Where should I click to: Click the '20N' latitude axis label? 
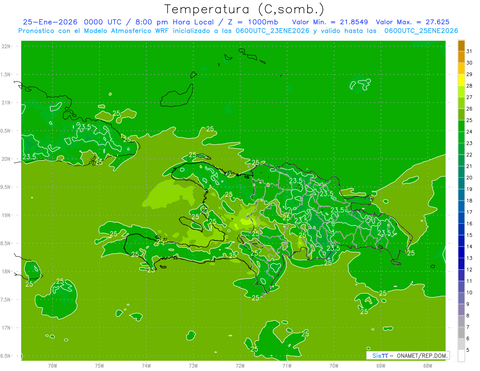click(x=7, y=159)
